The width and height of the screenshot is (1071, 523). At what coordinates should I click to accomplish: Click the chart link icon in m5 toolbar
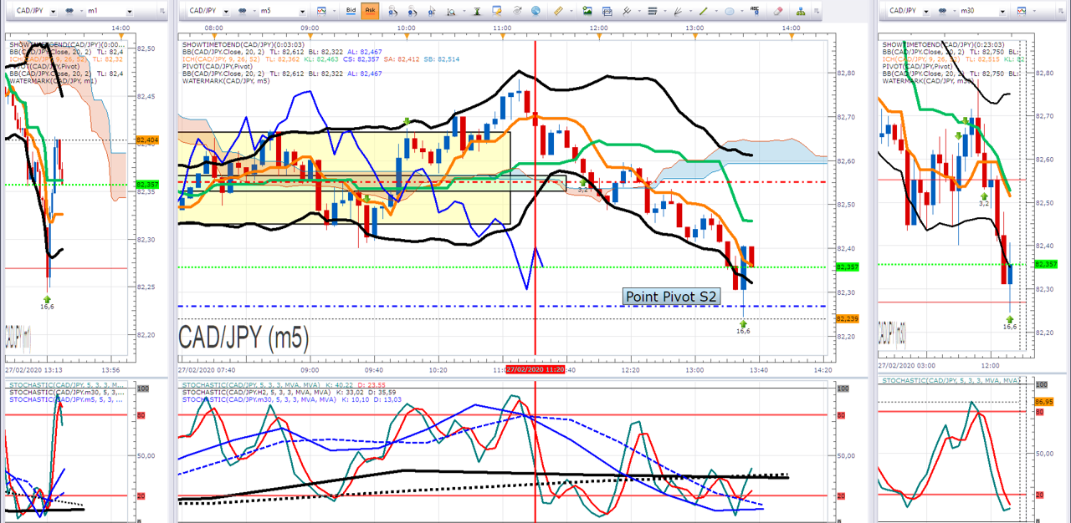243,12
